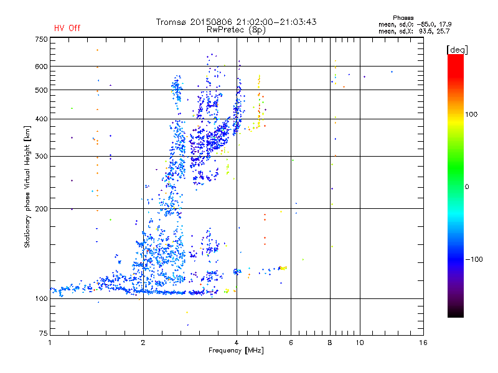Click the 'Frequency [MHz]' axis label
The width and height of the screenshot is (498, 373).
click(x=236, y=351)
